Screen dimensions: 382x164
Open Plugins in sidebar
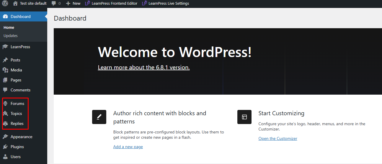coord(17,147)
